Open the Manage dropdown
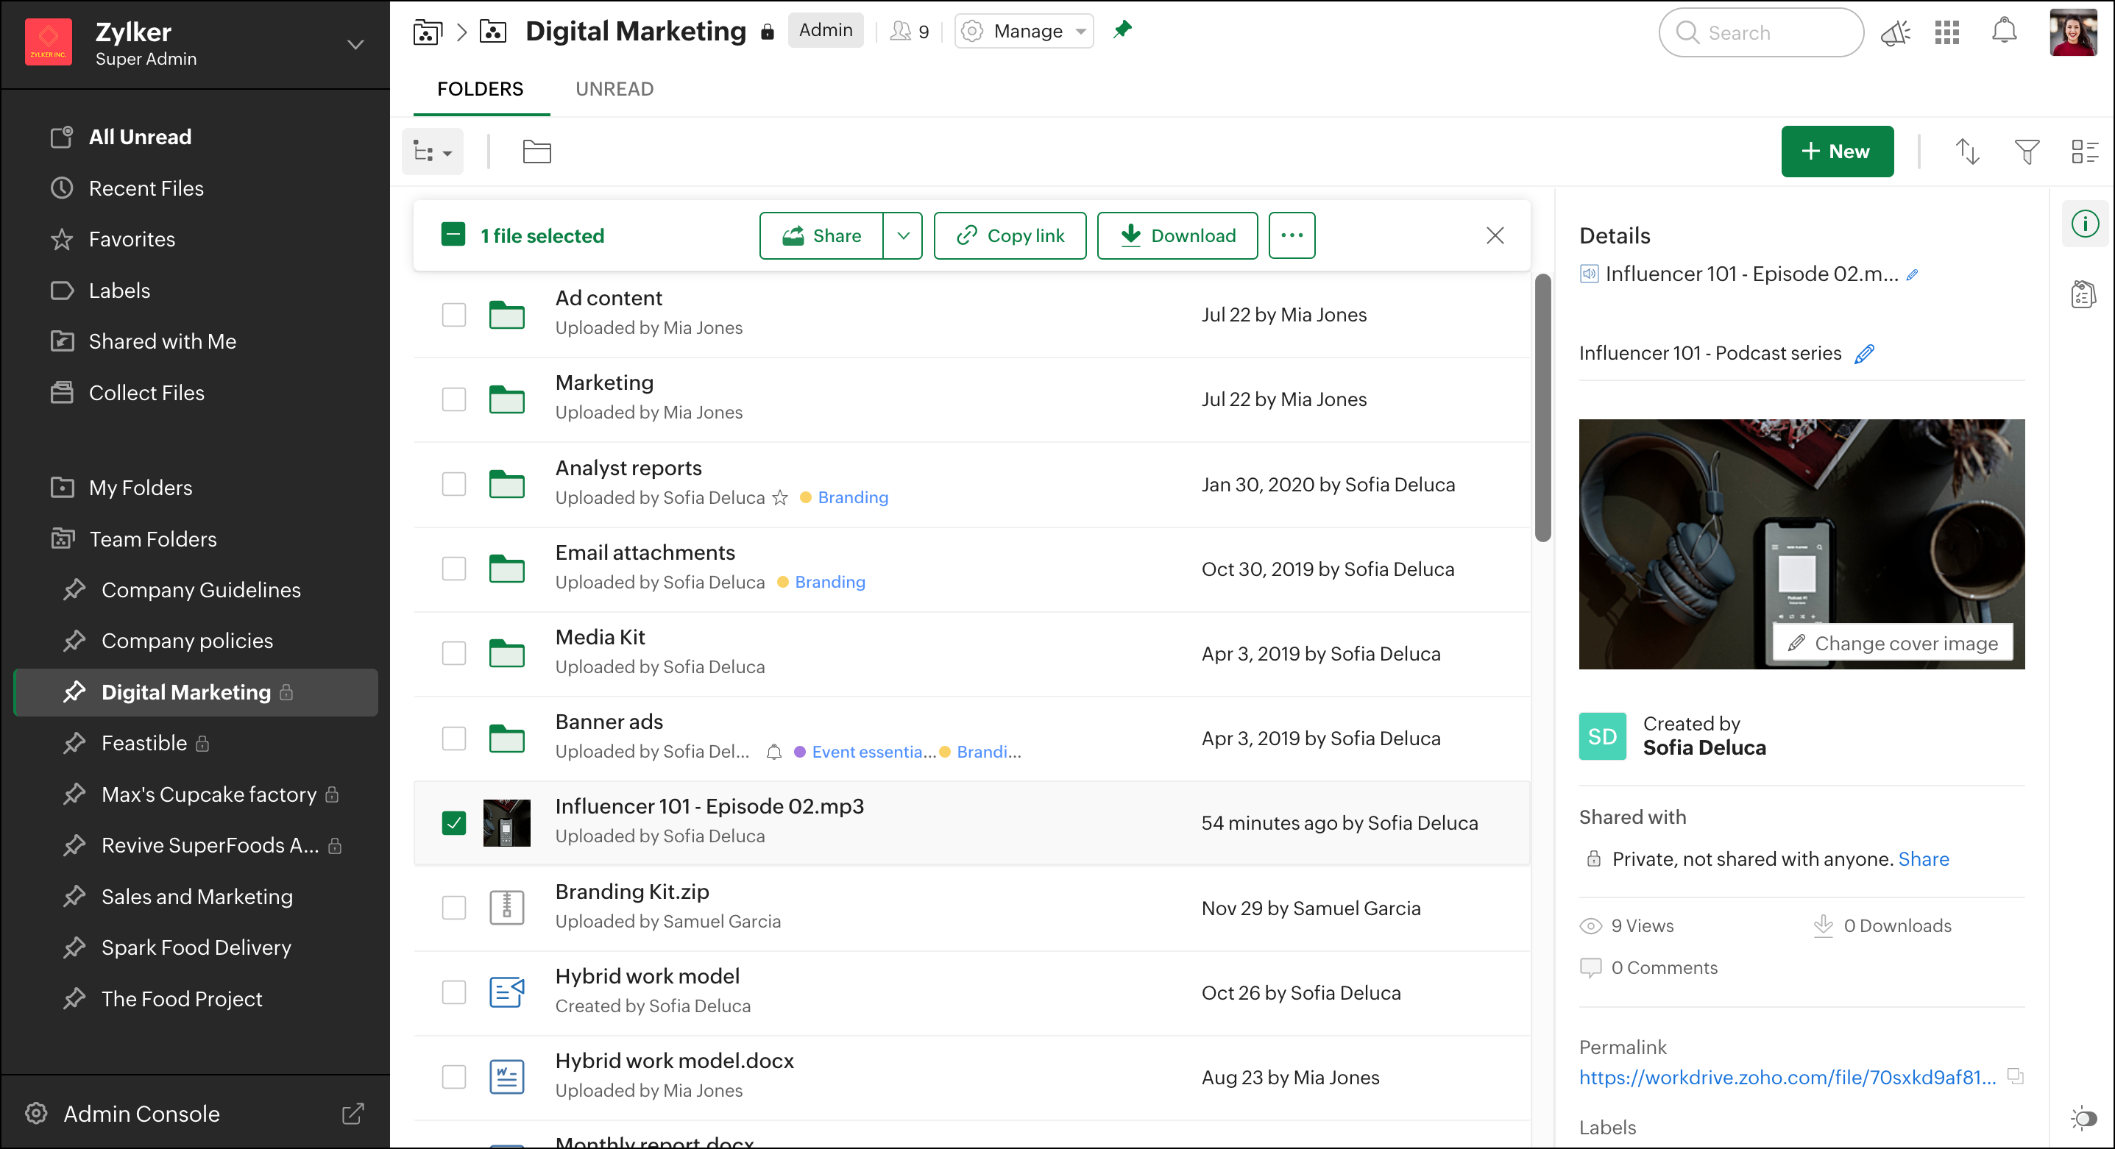2115x1149 pixels. click(1024, 31)
